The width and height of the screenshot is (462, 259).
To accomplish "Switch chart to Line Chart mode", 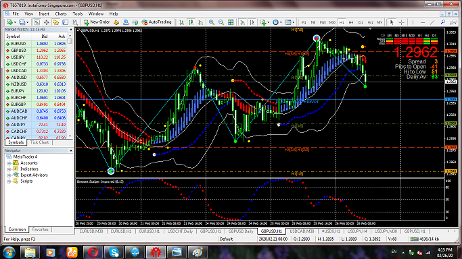I will tap(201, 22).
